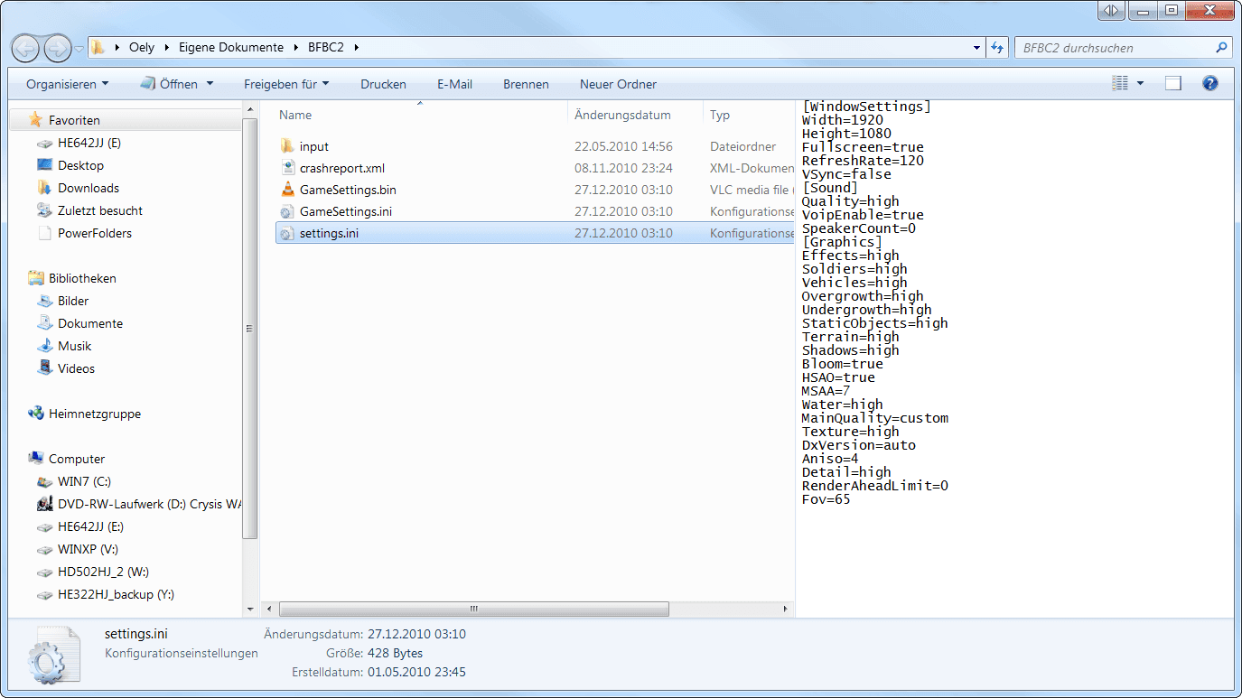Click VLC media file type text
Image resolution: width=1242 pixels, height=698 pixels.
(752, 190)
